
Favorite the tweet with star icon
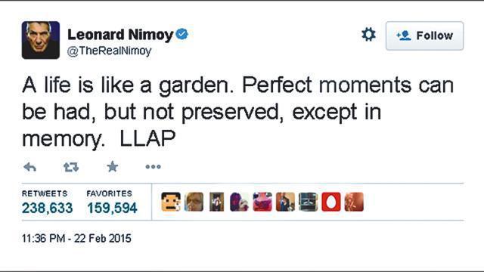coord(113,166)
